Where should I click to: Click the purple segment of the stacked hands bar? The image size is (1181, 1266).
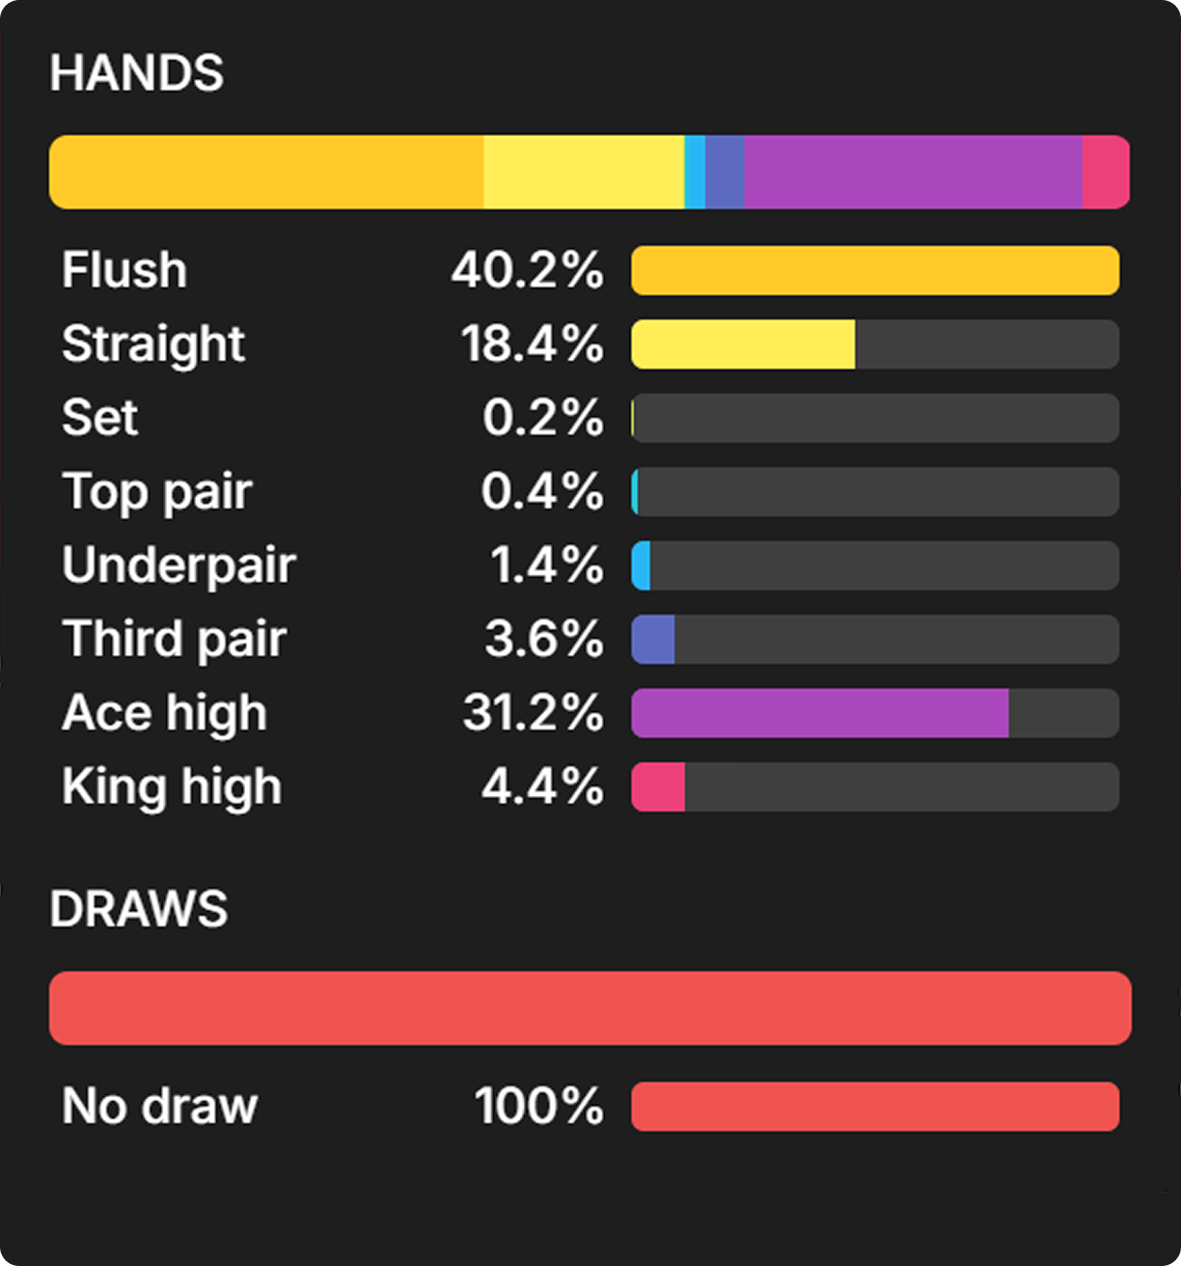pyautogui.click(x=913, y=172)
